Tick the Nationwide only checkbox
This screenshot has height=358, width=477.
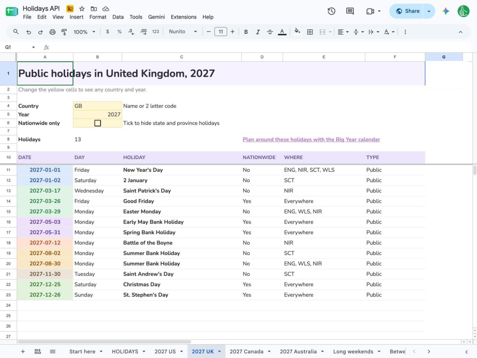(98, 123)
